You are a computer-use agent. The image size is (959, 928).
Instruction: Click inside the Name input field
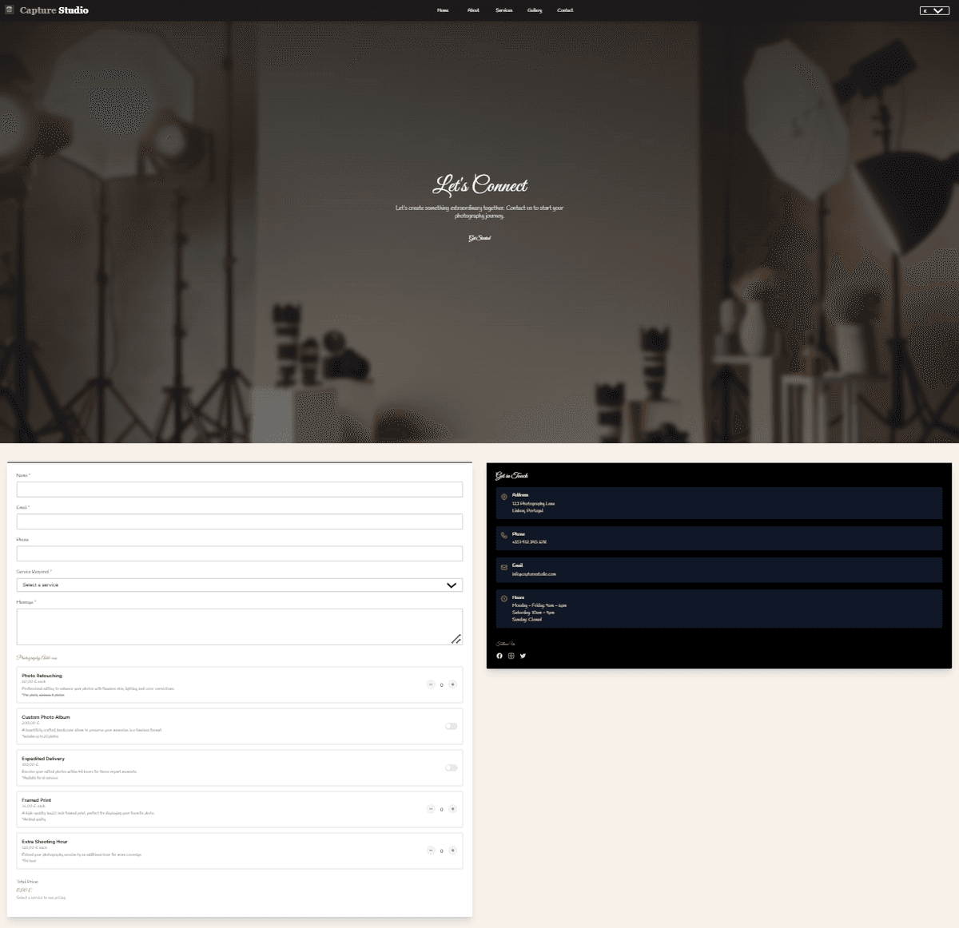(239, 490)
